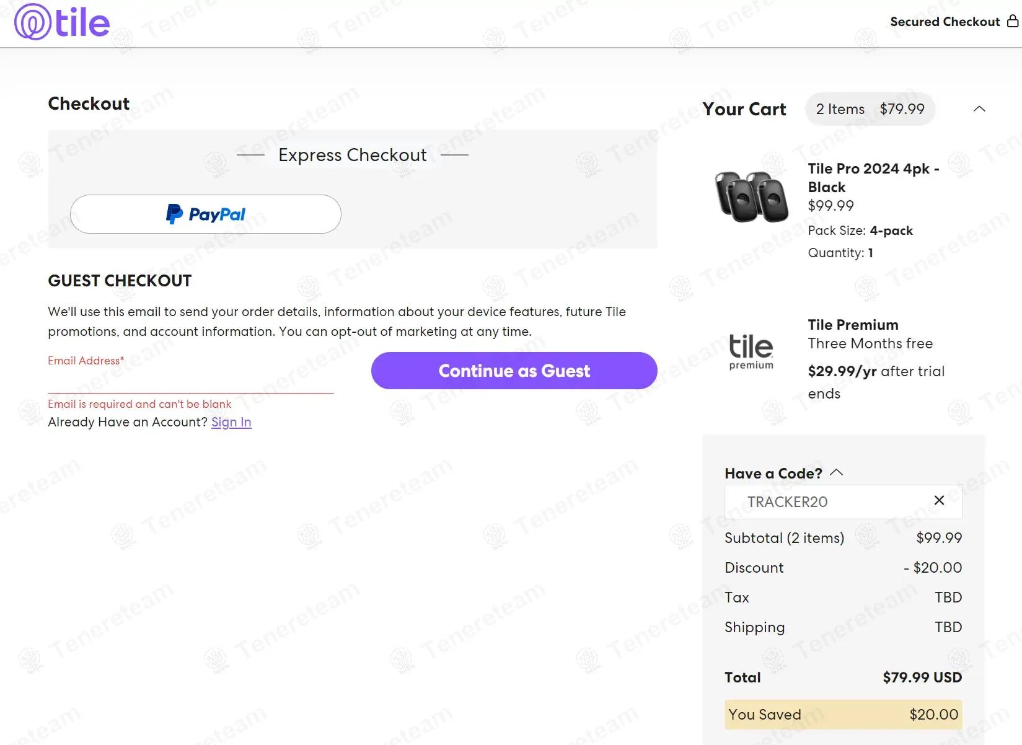
Task: Click the Tile logo in the header
Action: point(62,22)
